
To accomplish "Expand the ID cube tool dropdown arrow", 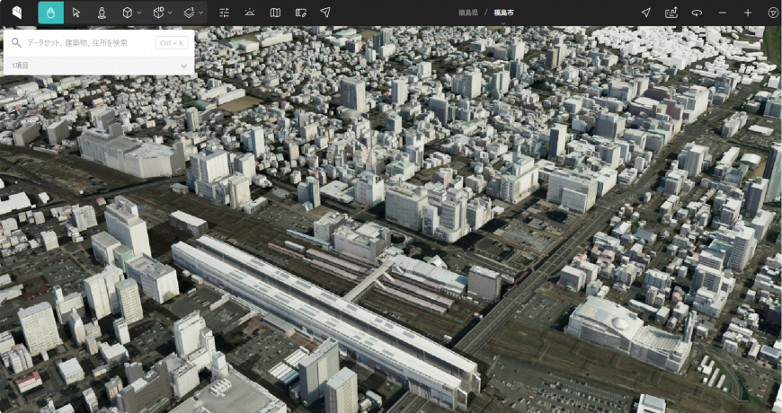I will pyautogui.click(x=170, y=13).
